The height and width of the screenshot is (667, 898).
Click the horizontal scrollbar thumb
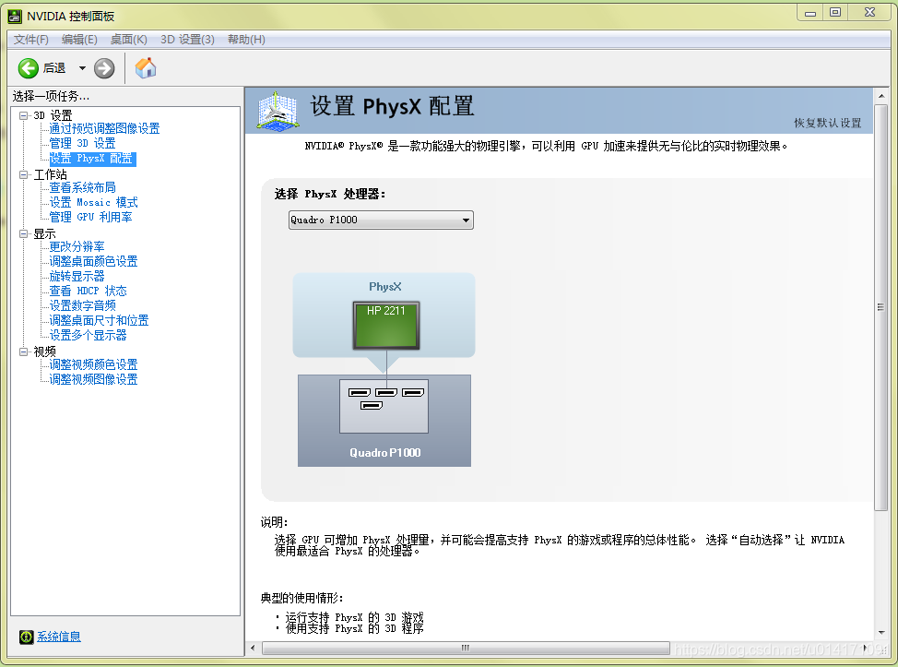[x=466, y=649]
